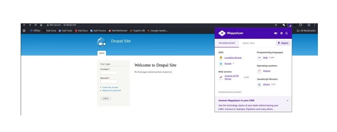Reload the page with the refresh icon
The width and height of the screenshot is (337, 132).
click(35, 25)
